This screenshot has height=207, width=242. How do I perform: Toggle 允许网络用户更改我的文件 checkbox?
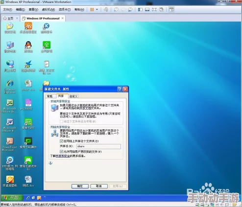pyautogui.click(x=61, y=152)
